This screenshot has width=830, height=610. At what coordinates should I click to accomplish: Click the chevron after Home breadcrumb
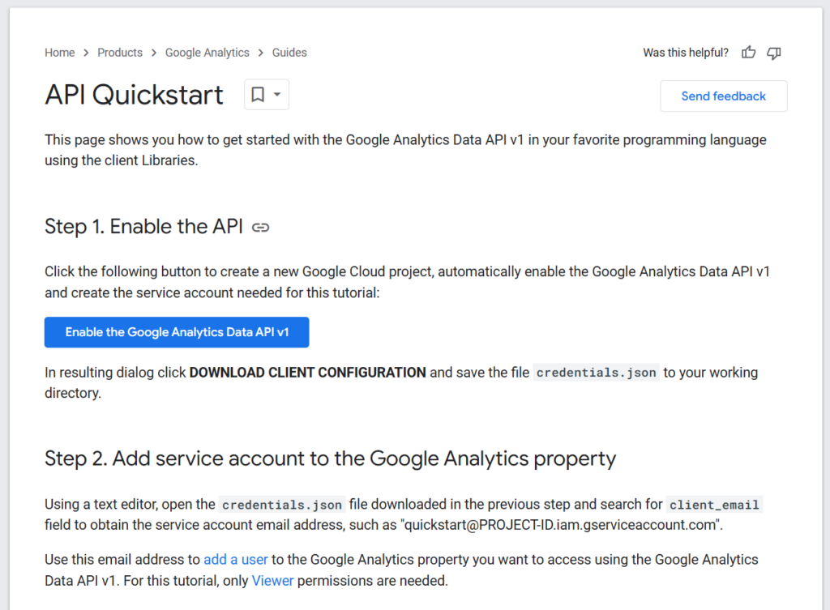coord(86,53)
